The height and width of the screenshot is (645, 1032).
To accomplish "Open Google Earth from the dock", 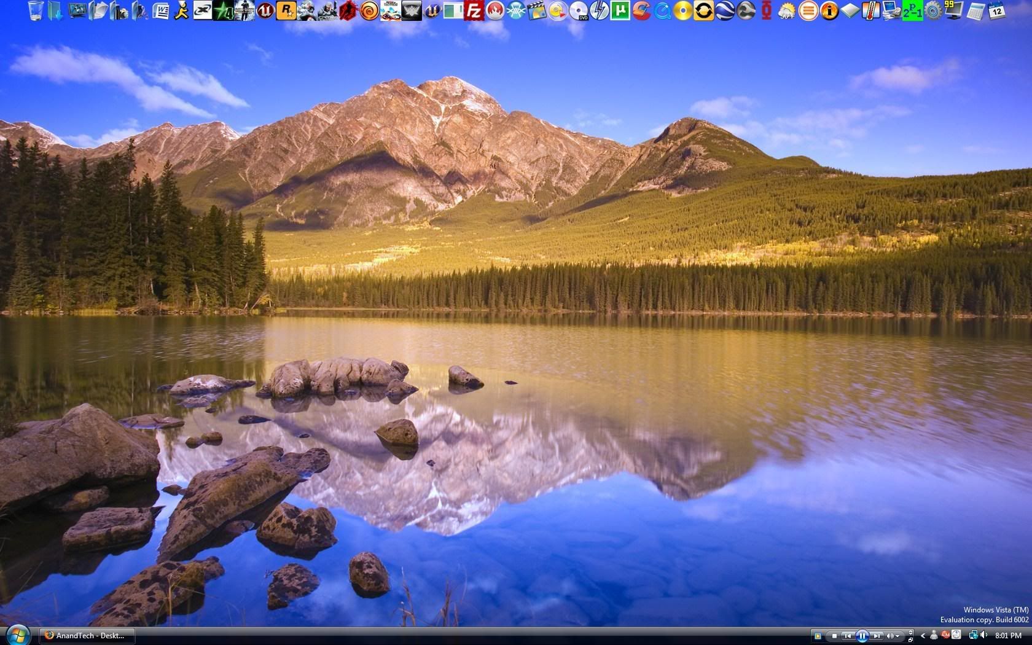I will pyautogui.click(x=725, y=10).
